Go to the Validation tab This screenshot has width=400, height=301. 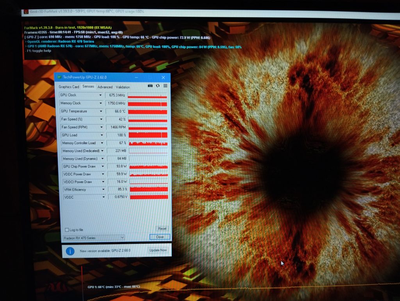(x=123, y=87)
